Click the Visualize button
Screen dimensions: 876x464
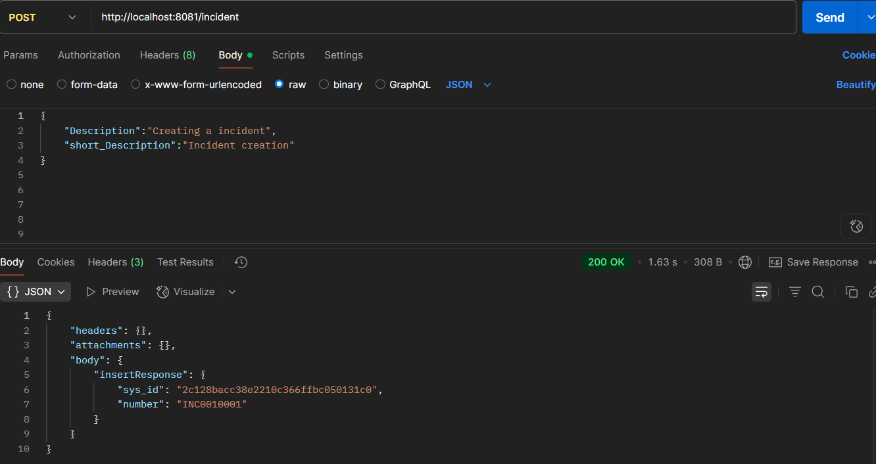tap(185, 292)
